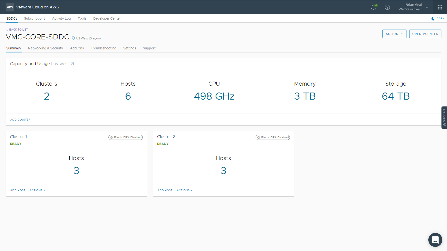Image resolution: width=447 pixels, height=251 pixels.
Task: Click the Cluster-2 Elastic DRS badge
Action: tap(272, 137)
